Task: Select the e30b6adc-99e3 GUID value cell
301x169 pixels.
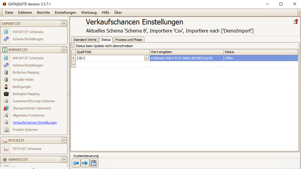Action: point(186,58)
